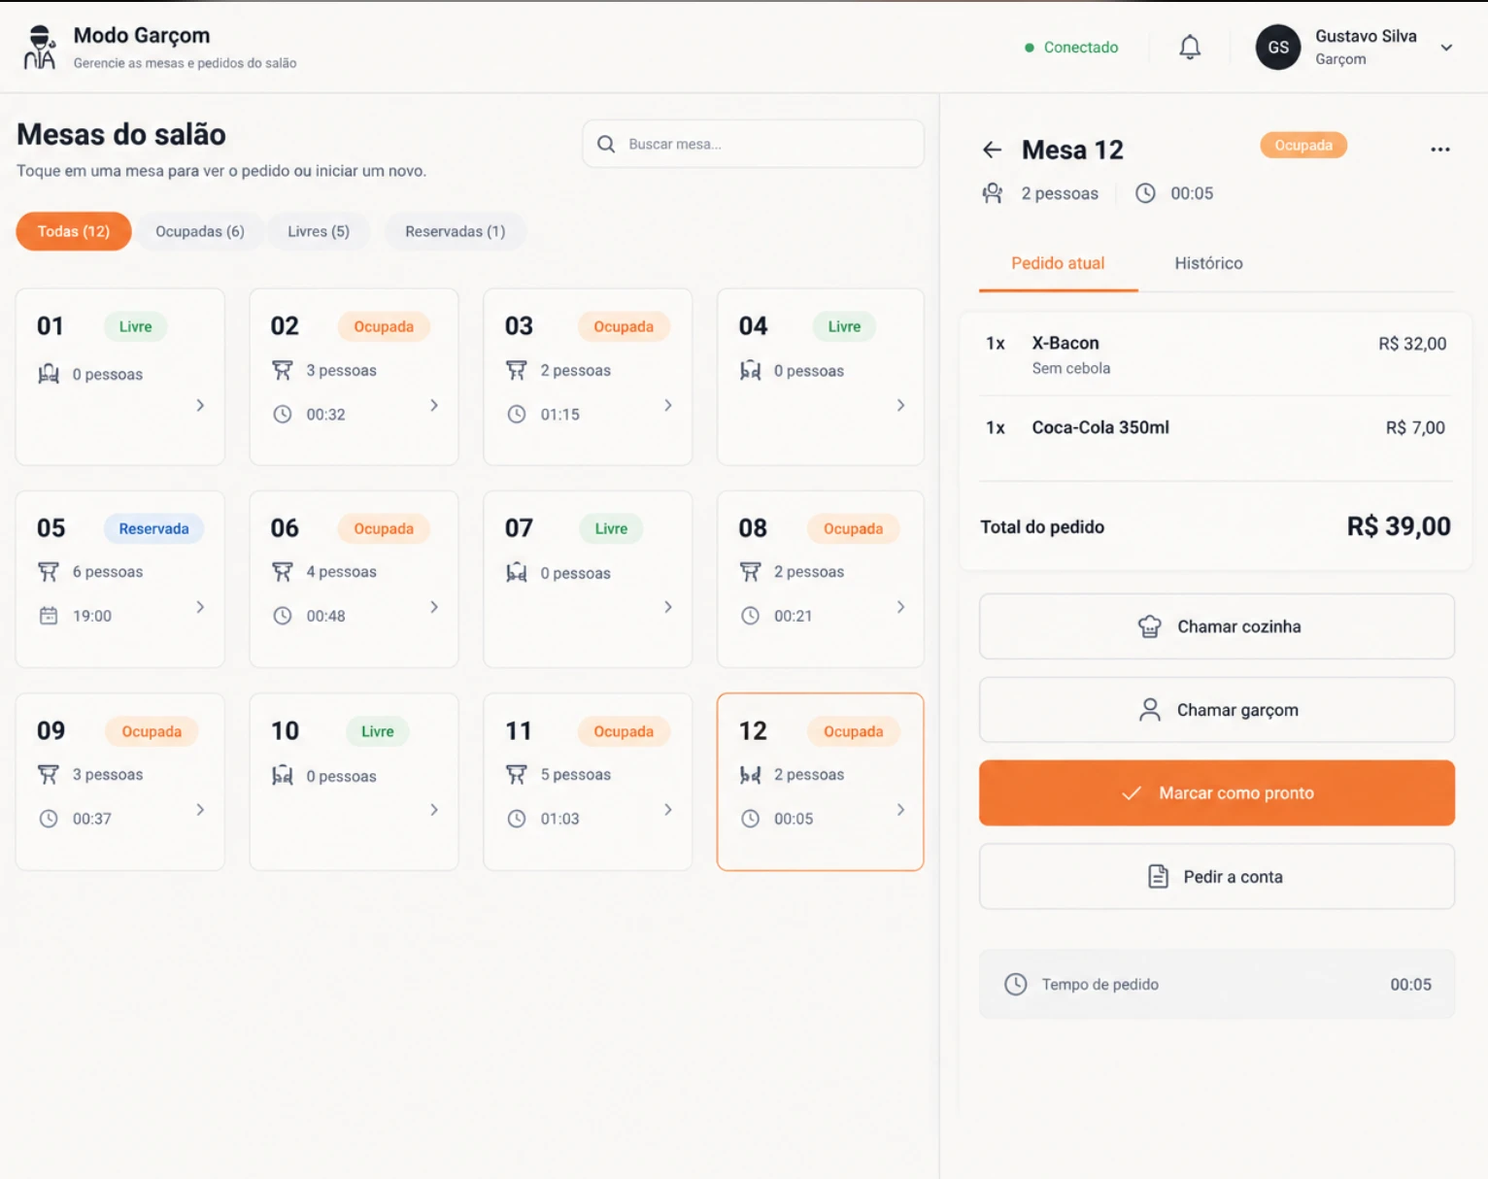
Task: Select the Todas (12) filter
Action: point(74,231)
